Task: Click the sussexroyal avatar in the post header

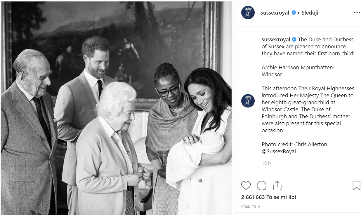Action: tap(248, 13)
